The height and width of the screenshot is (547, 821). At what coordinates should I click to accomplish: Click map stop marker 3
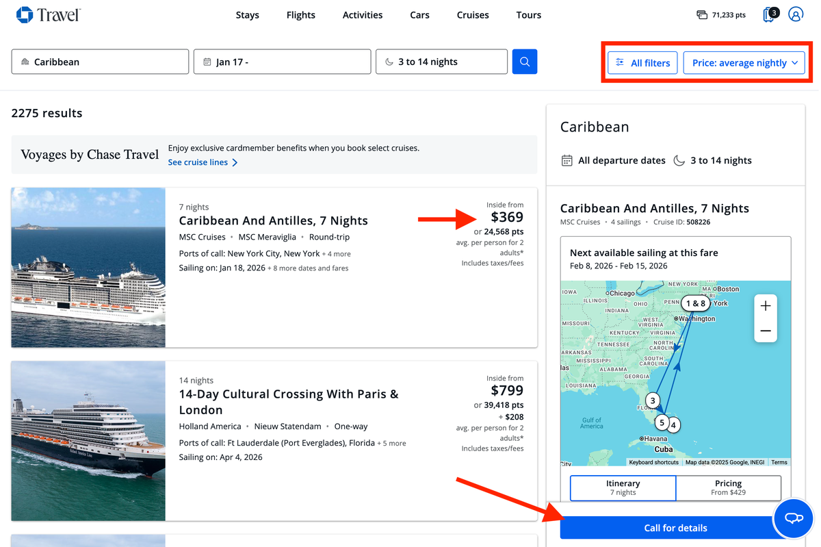[x=653, y=401]
